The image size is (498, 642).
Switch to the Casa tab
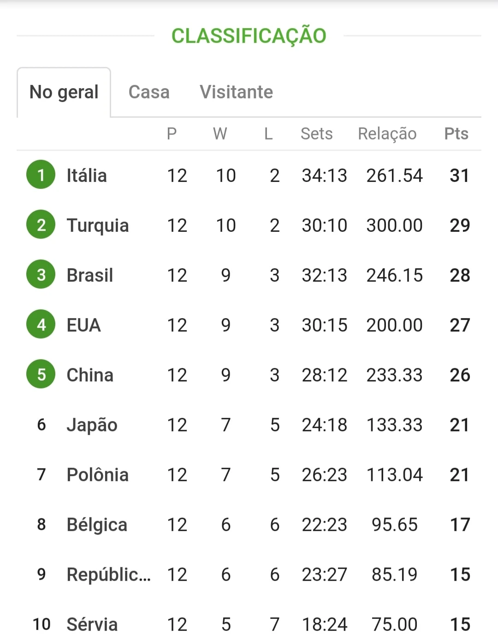tap(149, 92)
